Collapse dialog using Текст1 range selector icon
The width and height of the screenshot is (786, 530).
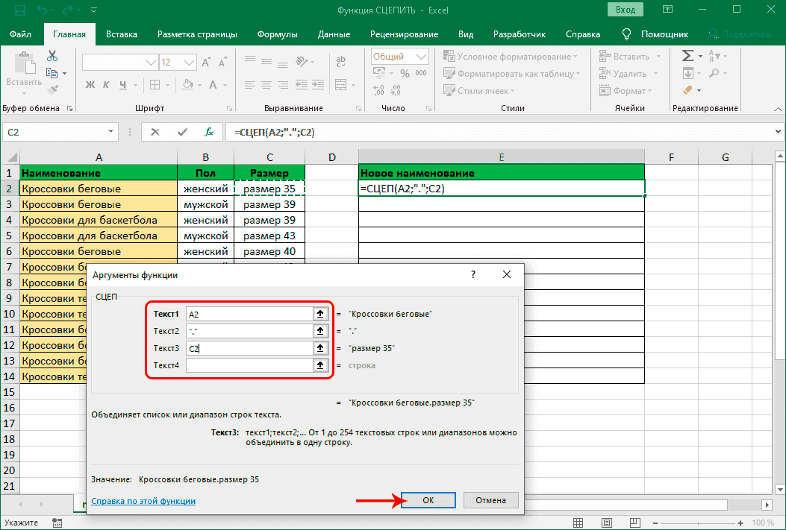(320, 314)
